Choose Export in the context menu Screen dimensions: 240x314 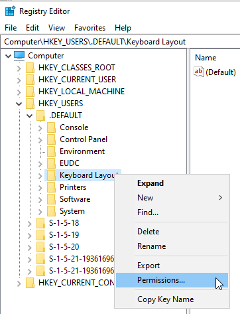tap(172, 266)
